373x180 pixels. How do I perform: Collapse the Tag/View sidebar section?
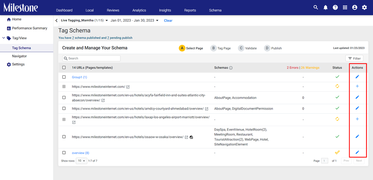click(3, 38)
